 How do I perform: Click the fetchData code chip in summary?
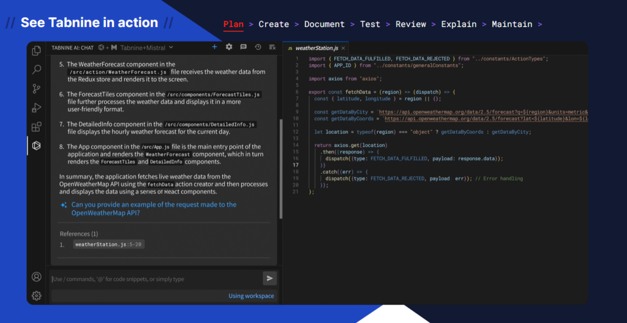160,185
